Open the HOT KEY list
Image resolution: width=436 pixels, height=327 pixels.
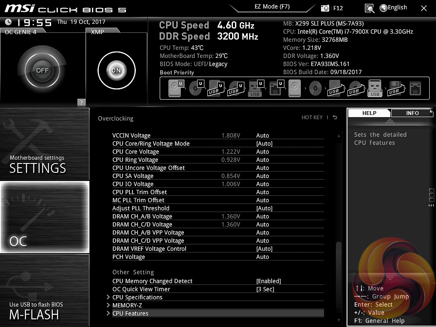(312, 118)
